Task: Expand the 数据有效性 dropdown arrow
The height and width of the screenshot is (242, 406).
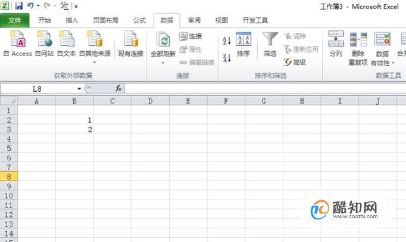Action: pyautogui.click(x=393, y=63)
